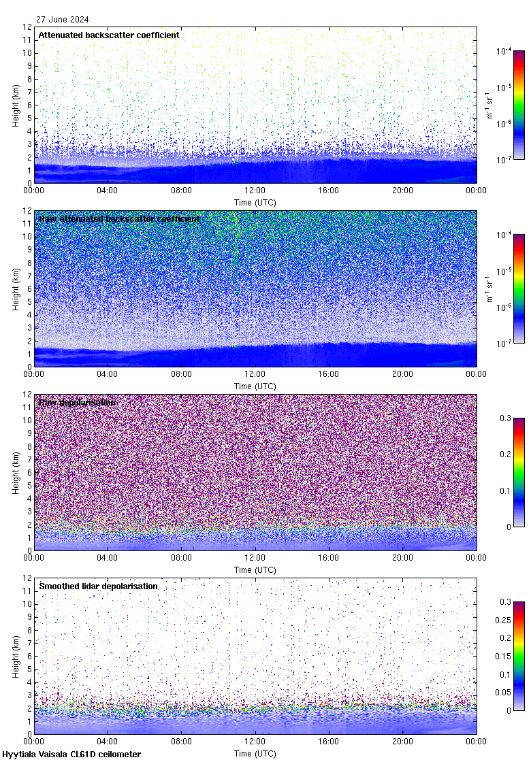Click the raw depolarisation color bar
531x762 pixels.
[519, 472]
